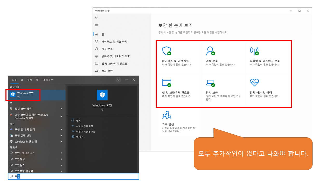The width and height of the screenshot is (332, 187).
Task: Click the home icon in sidebar
Action: click(x=96, y=34)
